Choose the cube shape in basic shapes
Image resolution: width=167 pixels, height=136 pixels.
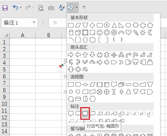coord(78,32)
